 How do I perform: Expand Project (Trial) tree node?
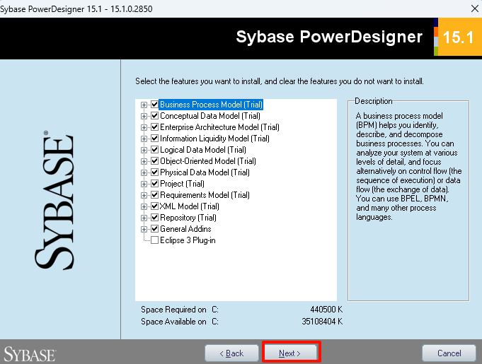click(x=144, y=184)
